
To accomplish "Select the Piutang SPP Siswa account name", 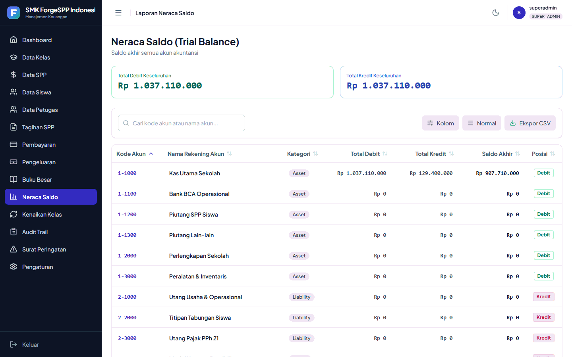I will click(x=193, y=214).
